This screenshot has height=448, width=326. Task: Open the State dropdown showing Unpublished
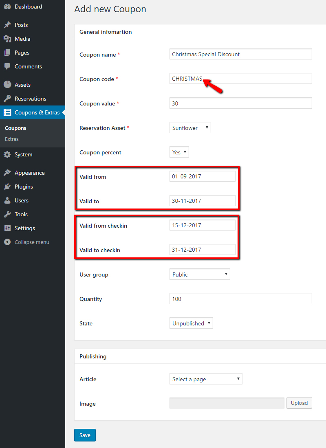point(191,323)
